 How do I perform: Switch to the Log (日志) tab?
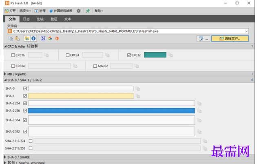[26, 19]
